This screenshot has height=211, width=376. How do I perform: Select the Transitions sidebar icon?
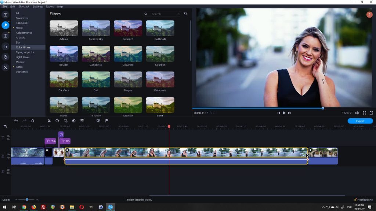pyautogui.click(x=6, y=36)
